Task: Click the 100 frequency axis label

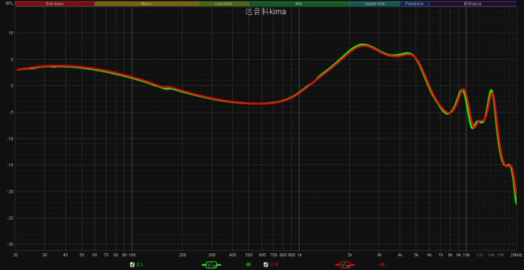Action: pyautogui.click(x=132, y=255)
